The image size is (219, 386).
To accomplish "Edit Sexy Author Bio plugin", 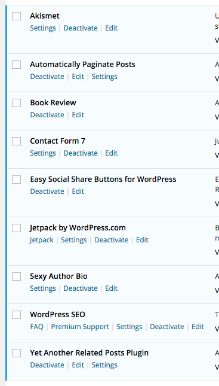I will coord(112,288).
